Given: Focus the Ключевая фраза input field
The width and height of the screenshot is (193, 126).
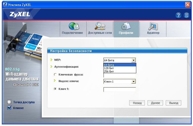Looking at the screenshot, I should [120, 75].
